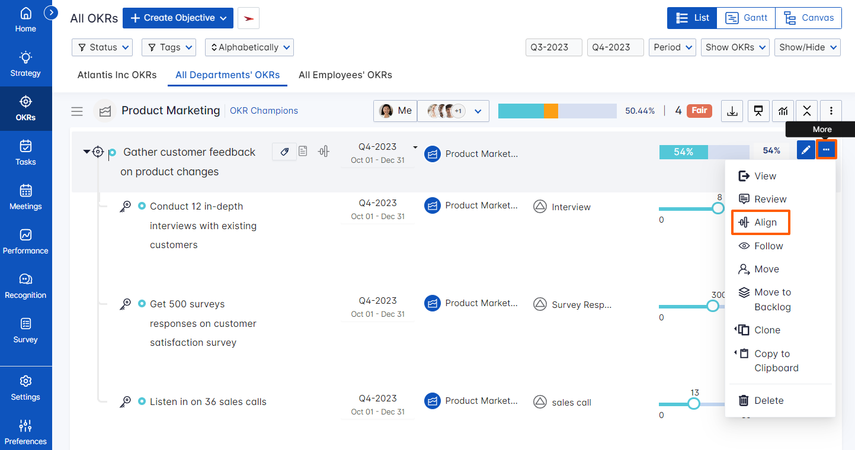Open the presentation view icon

pos(757,111)
